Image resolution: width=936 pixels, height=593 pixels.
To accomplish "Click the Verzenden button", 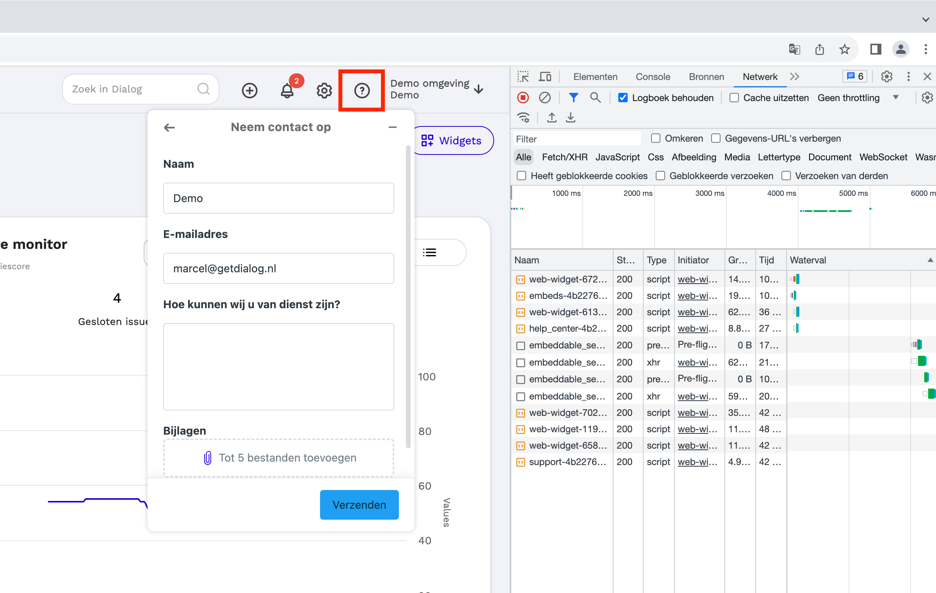I will pos(359,504).
